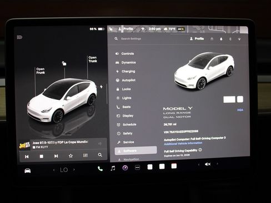
Task: Go to Seats settings
Action: click(123, 107)
